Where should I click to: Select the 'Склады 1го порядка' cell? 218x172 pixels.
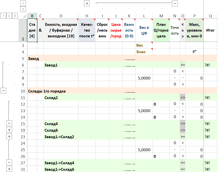pyautogui.click(x=47, y=91)
